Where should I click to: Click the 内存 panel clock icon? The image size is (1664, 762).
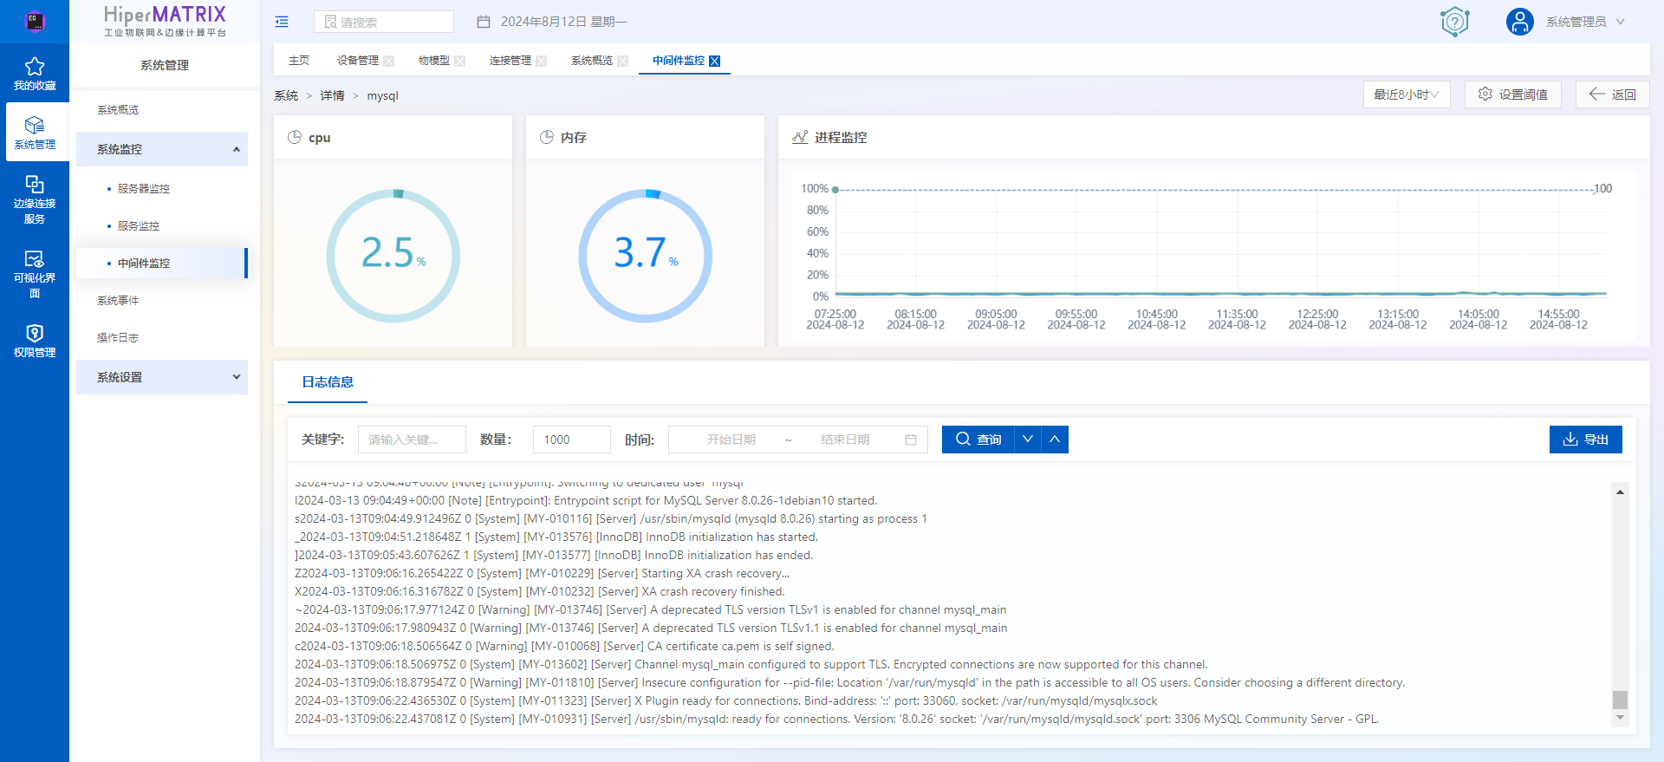[x=547, y=137]
